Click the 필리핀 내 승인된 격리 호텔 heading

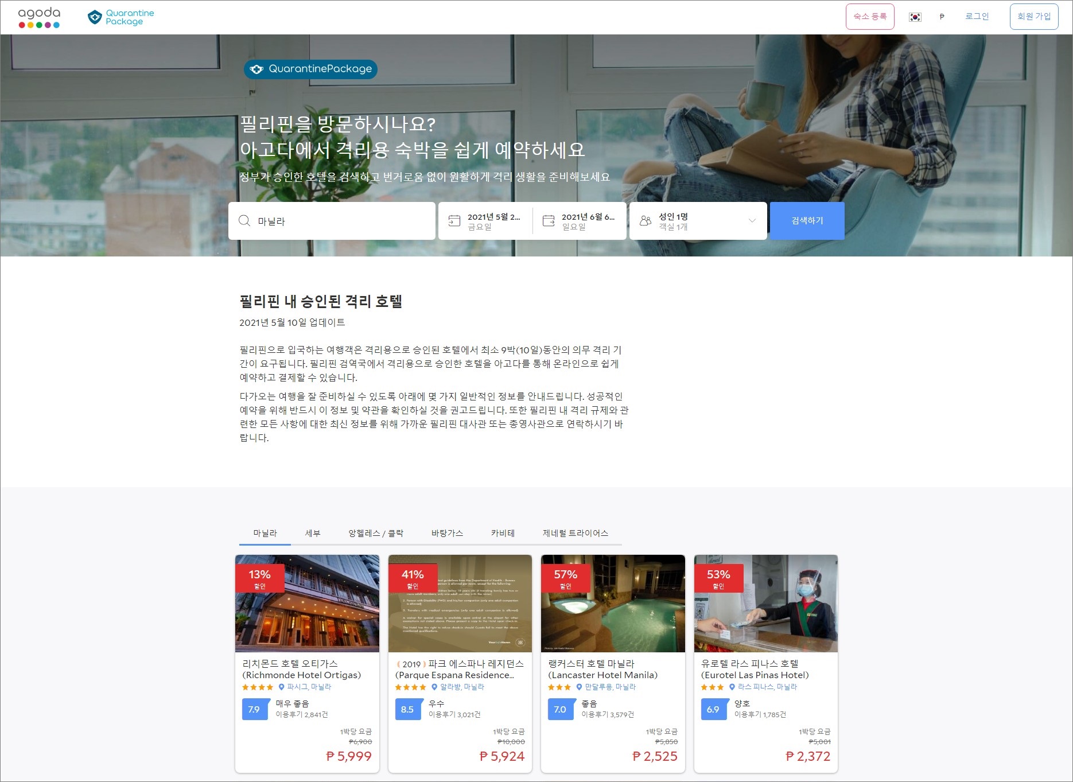[x=321, y=301]
